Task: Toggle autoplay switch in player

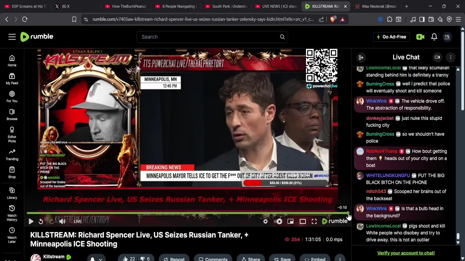Action: coord(279,221)
